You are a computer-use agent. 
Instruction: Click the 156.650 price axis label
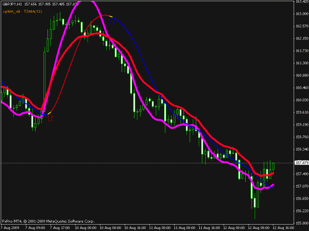point(302,198)
